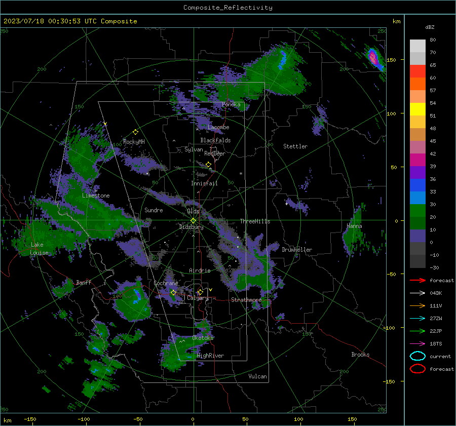
Task: Click the white 04DK arrow icon
Action: pyautogui.click(x=417, y=293)
